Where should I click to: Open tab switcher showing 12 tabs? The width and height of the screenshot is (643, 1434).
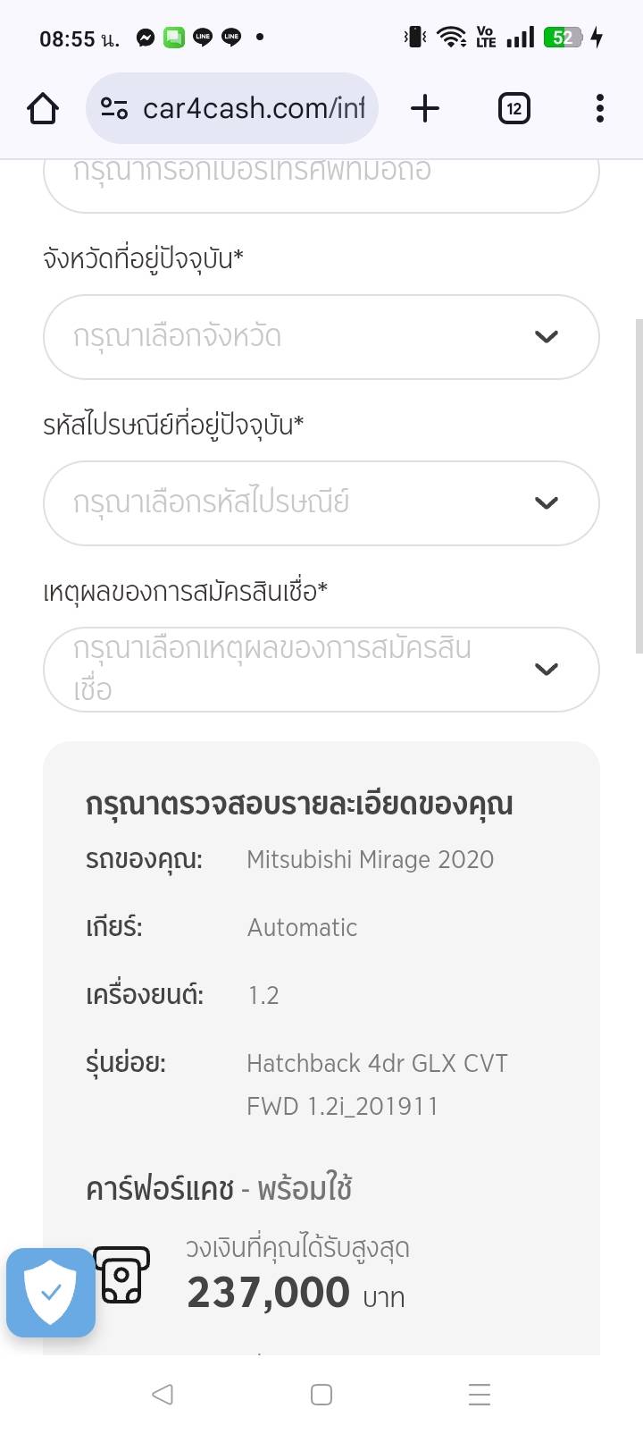514,109
